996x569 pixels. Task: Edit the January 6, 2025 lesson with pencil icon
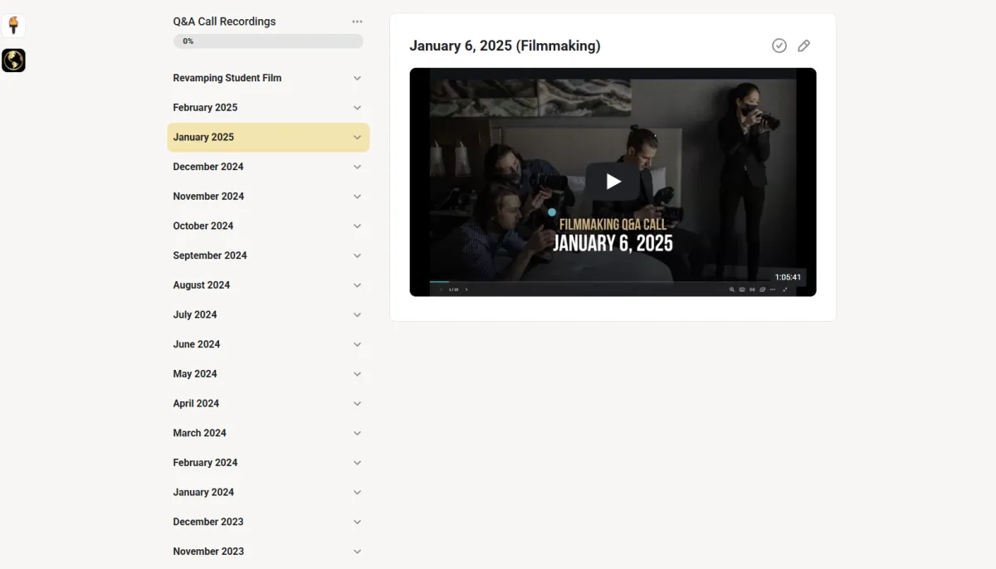(803, 46)
